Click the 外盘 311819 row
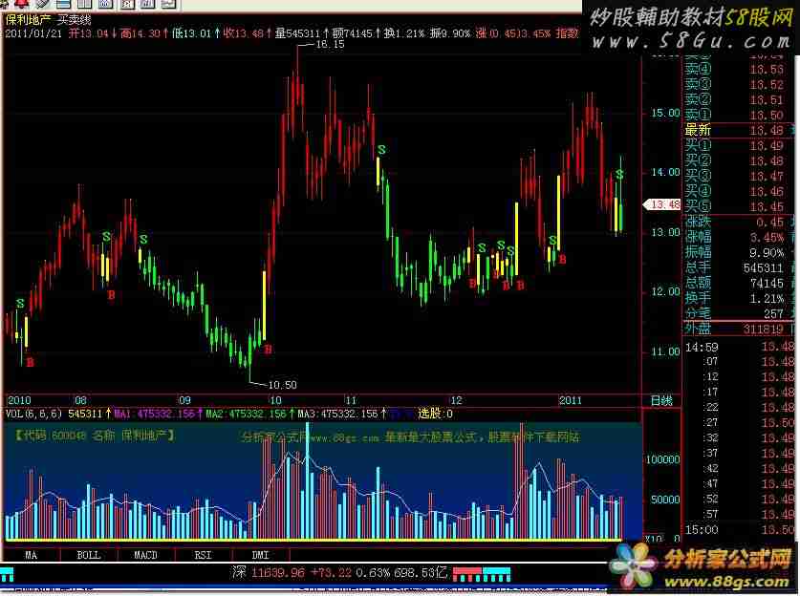Screen dimensions: 800x596 coord(739,329)
